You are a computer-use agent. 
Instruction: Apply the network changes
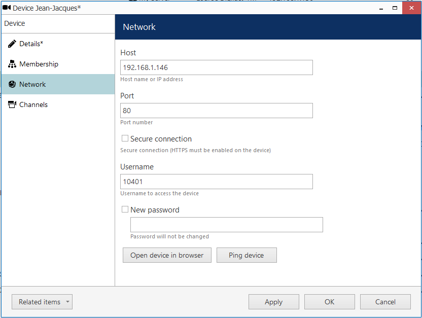coord(274,302)
